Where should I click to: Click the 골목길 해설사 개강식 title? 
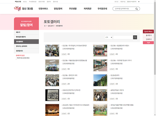tap(117, 90)
